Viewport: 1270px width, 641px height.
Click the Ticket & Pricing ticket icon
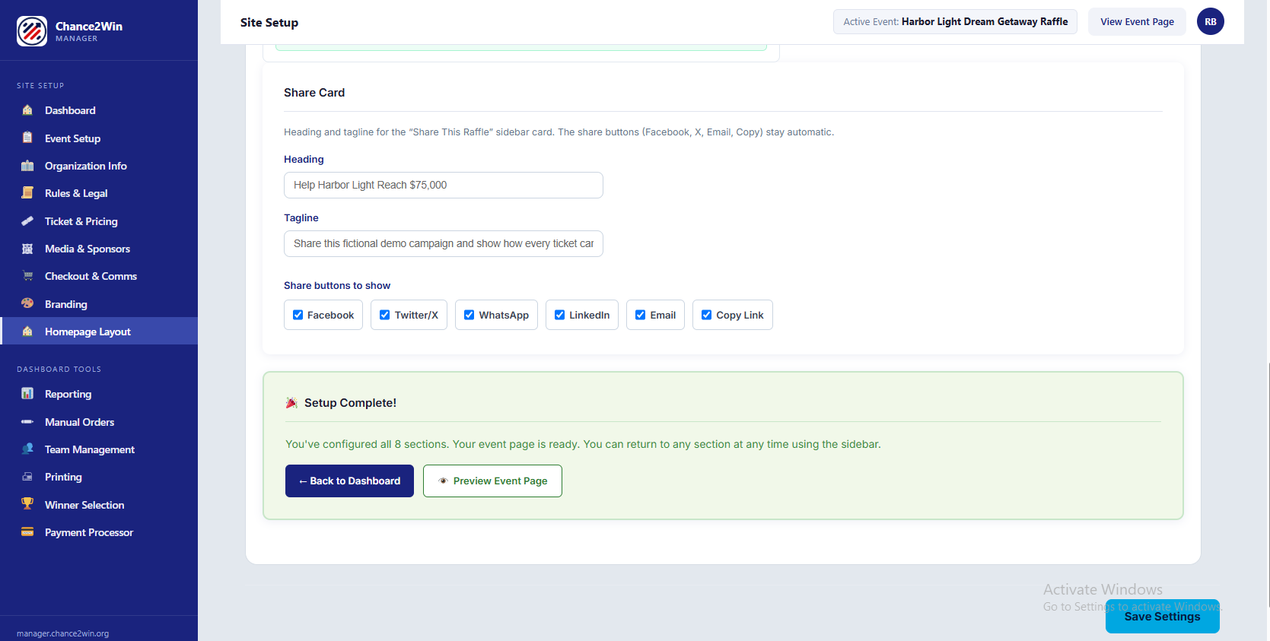[27, 221]
